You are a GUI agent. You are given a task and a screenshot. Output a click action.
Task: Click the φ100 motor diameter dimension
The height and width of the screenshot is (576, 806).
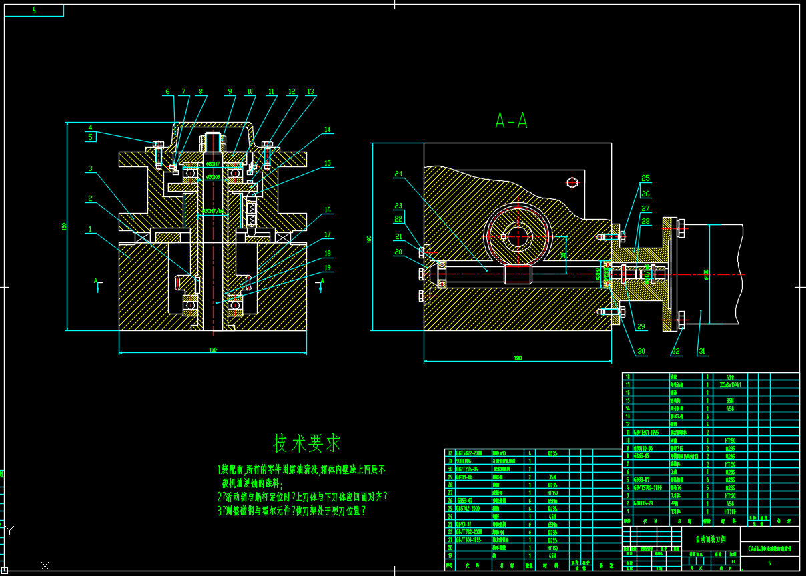click(706, 274)
